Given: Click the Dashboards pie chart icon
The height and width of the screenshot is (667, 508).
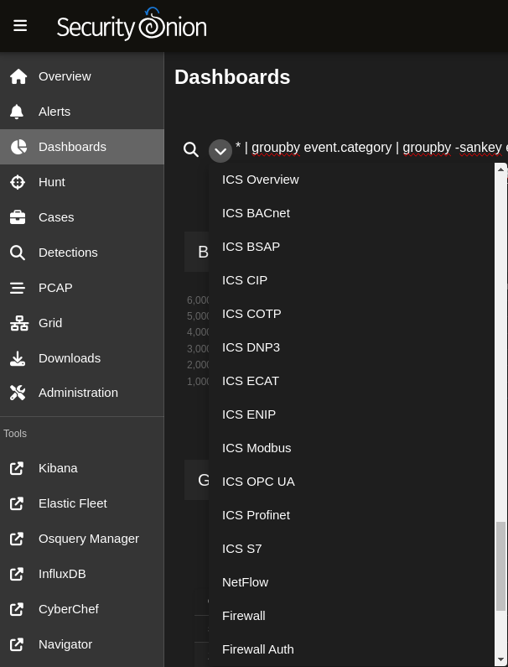Looking at the screenshot, I should tap(18, 147).
